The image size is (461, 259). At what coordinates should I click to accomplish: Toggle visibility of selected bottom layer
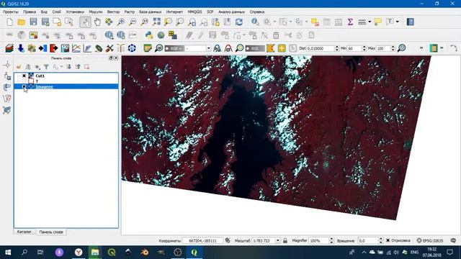[x=24, y=86]
